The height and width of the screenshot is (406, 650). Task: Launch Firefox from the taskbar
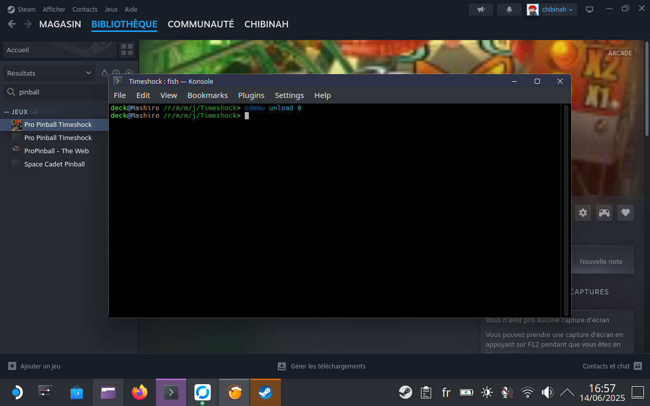(140, 392)
